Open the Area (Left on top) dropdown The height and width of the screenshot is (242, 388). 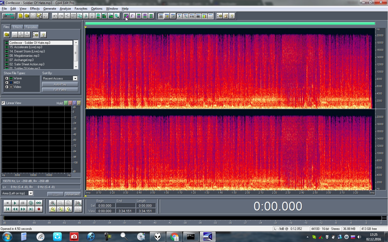(31, 193)
